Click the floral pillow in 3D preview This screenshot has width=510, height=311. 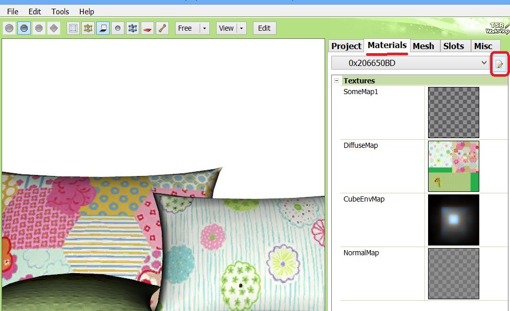[241, 254]
